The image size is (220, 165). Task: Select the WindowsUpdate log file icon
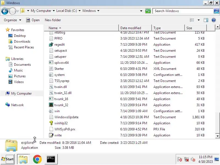pos(51,117)
